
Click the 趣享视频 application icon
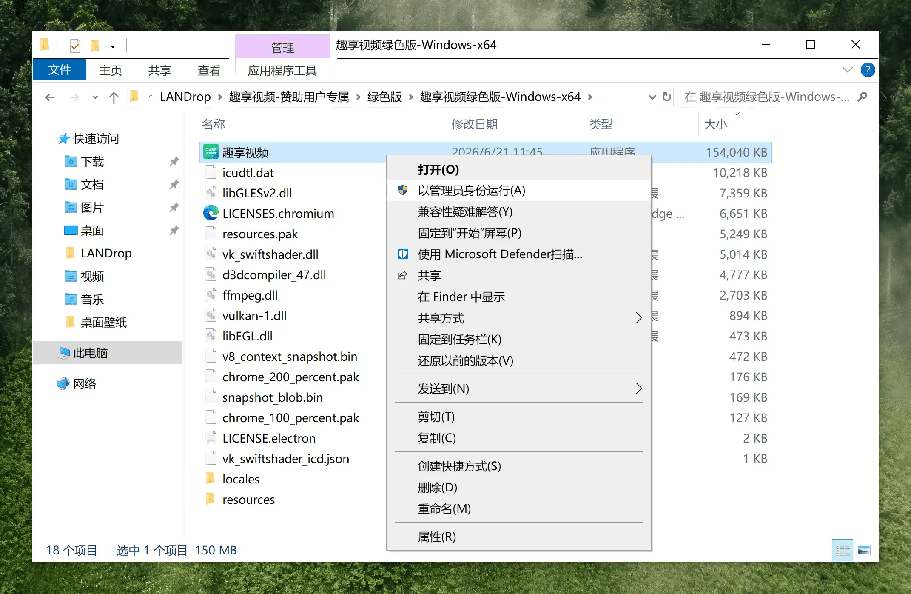point(211,152)
